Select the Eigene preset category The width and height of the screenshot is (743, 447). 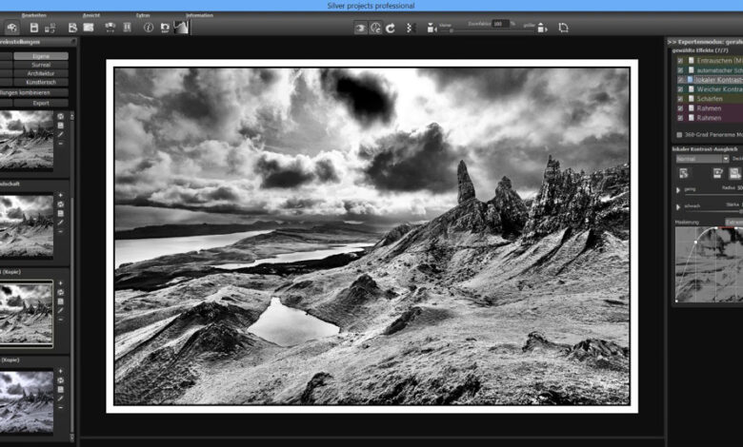41,56
